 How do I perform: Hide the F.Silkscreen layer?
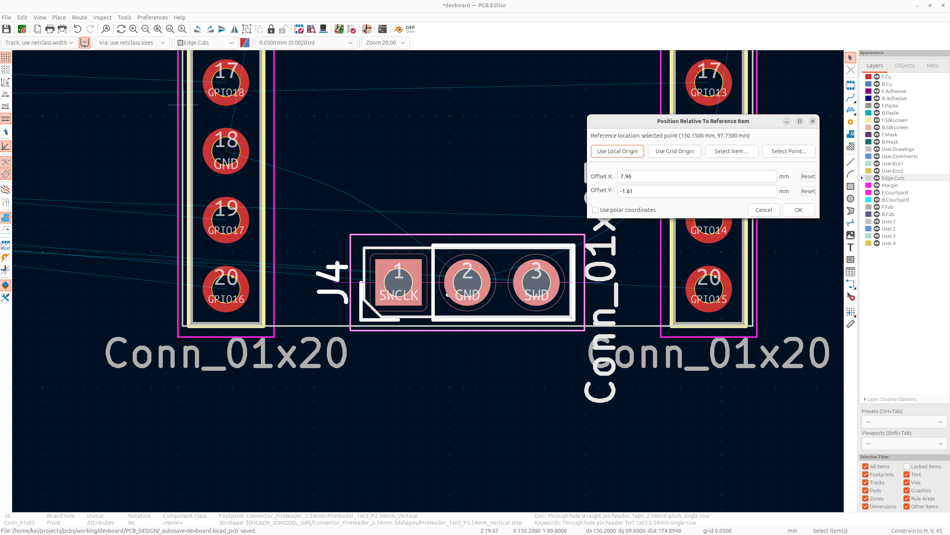876,120
